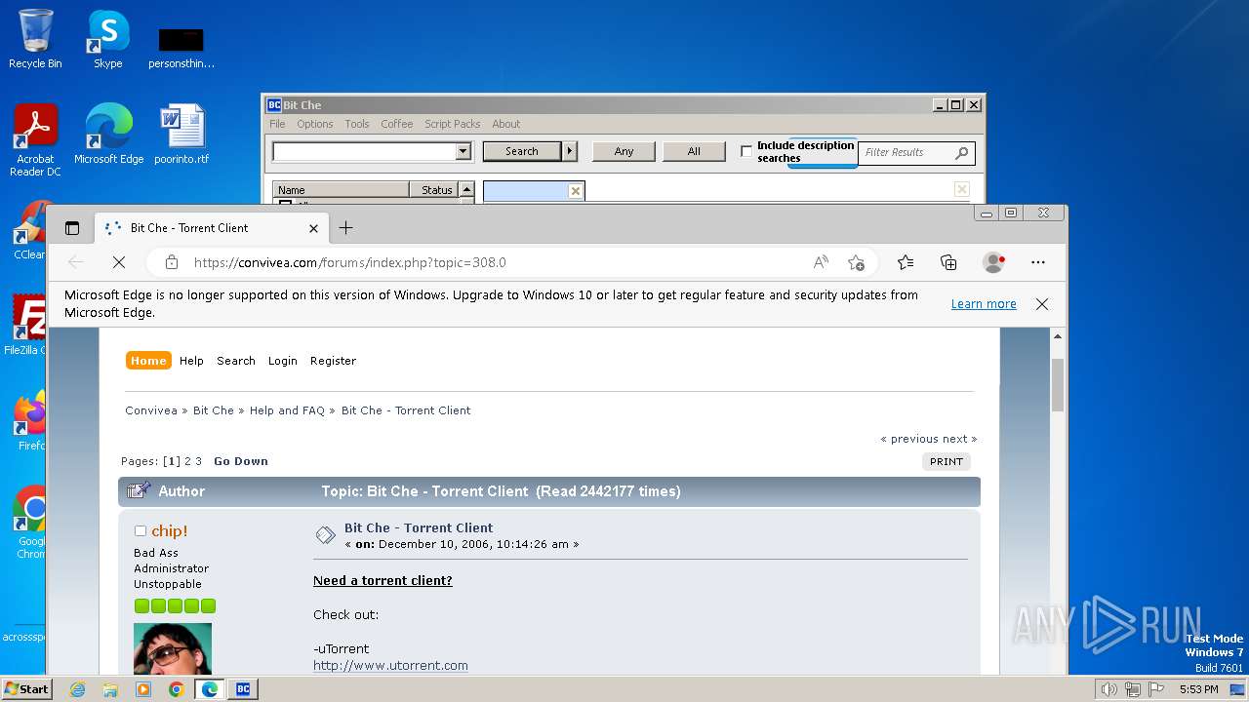Open the Collections icon in Edge toolbar
This screenshot has height=702, width=1249.
(948, 262)
